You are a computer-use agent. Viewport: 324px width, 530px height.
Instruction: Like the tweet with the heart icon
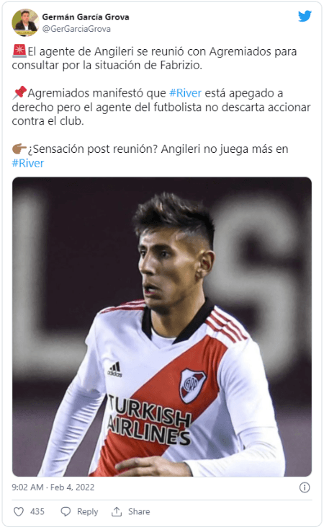pyautogui.click(x=19, y=511)
